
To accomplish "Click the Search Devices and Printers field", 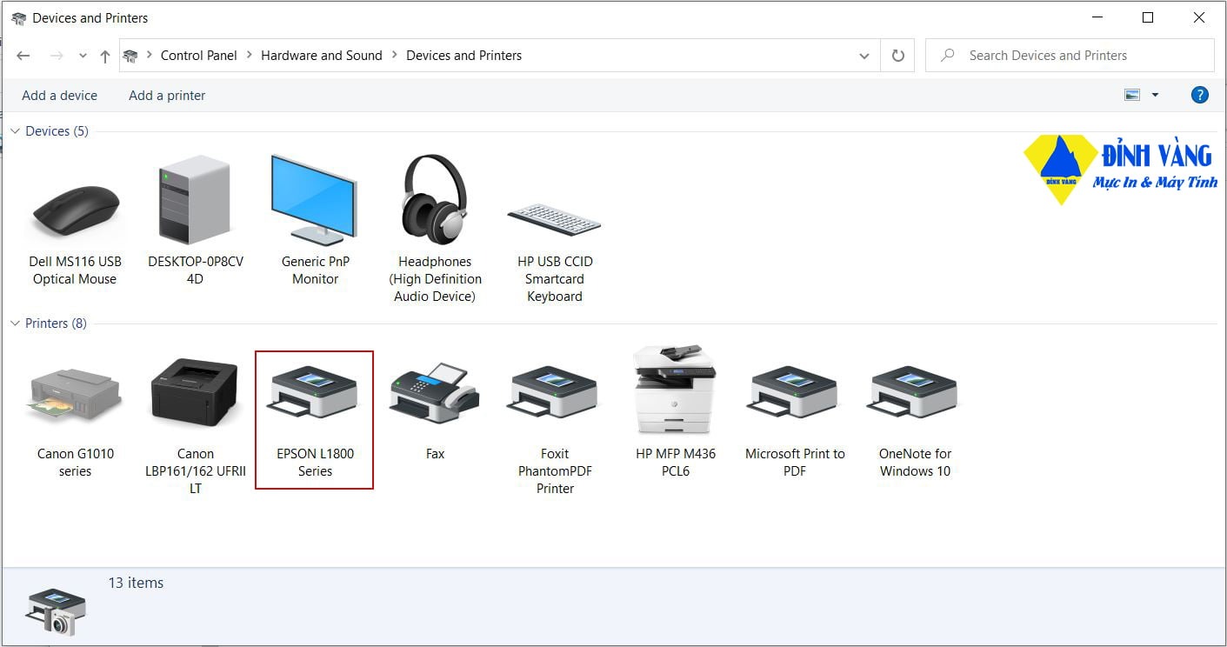I will pyautogui.click(x=1070, y=56).
